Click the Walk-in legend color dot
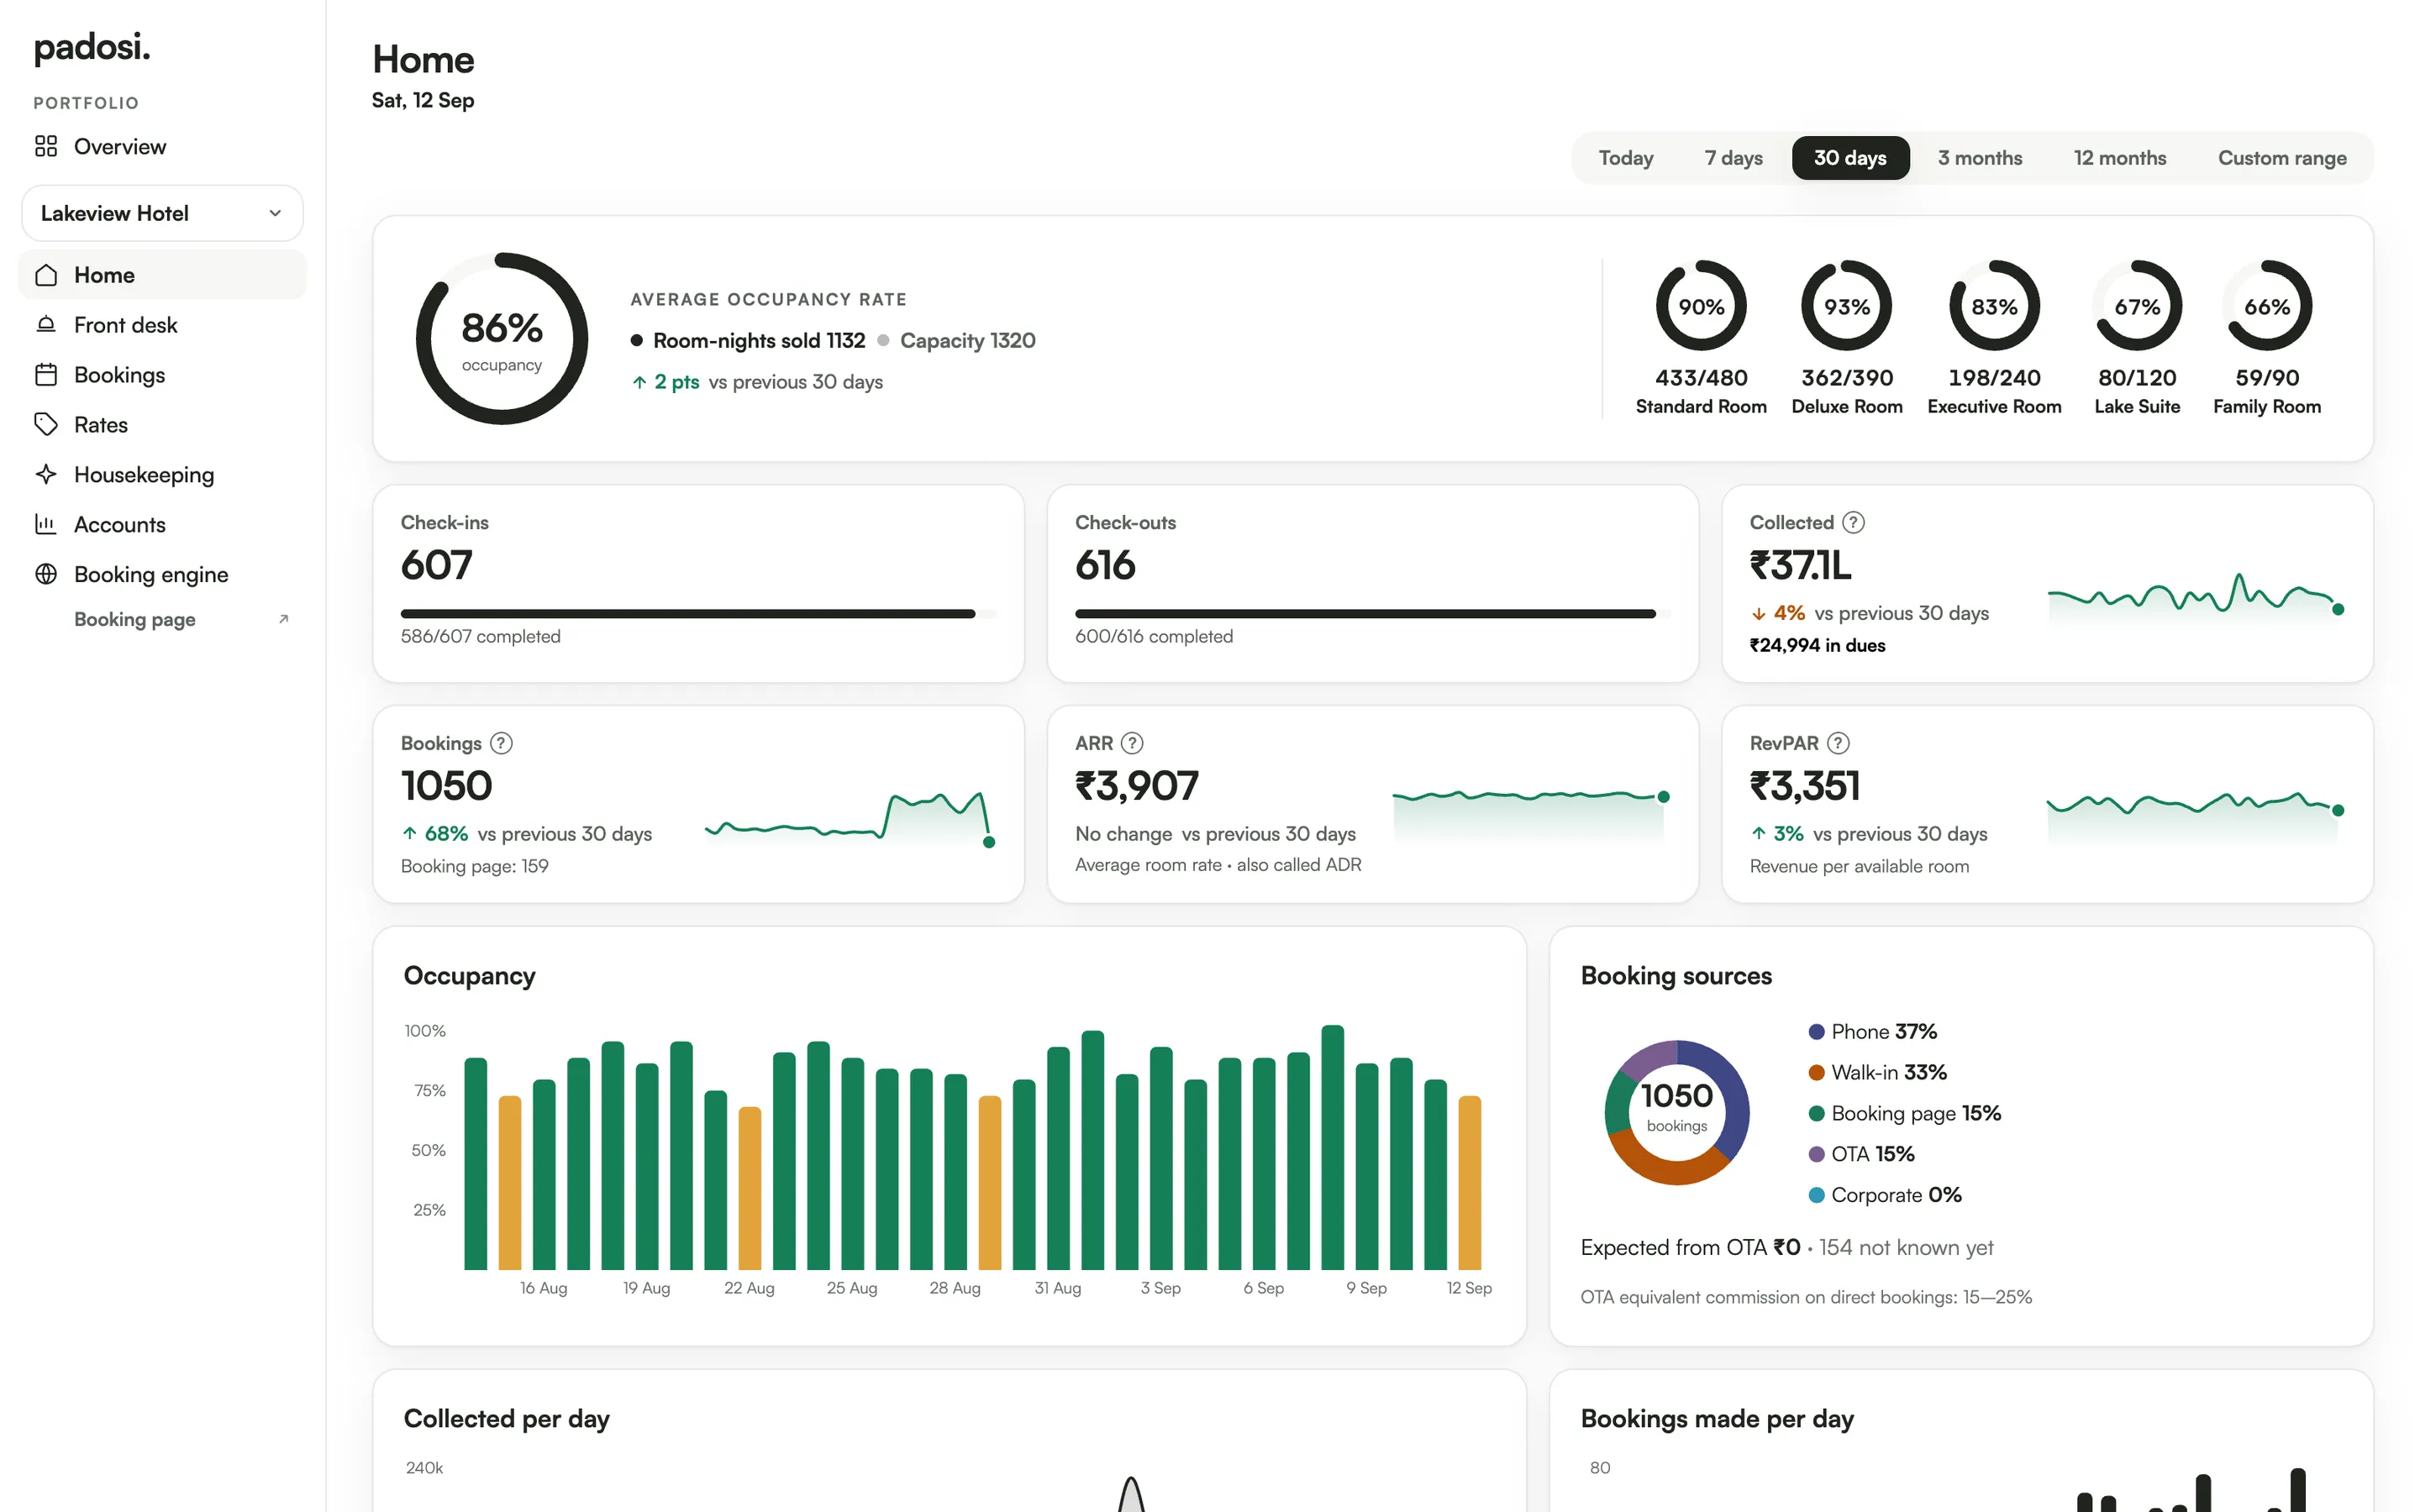 coord(1816,1073)
